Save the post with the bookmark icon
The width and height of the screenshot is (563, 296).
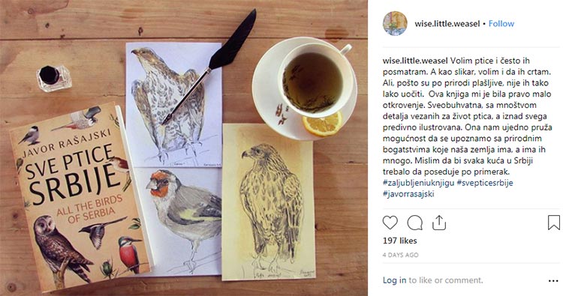click(554, 223)
